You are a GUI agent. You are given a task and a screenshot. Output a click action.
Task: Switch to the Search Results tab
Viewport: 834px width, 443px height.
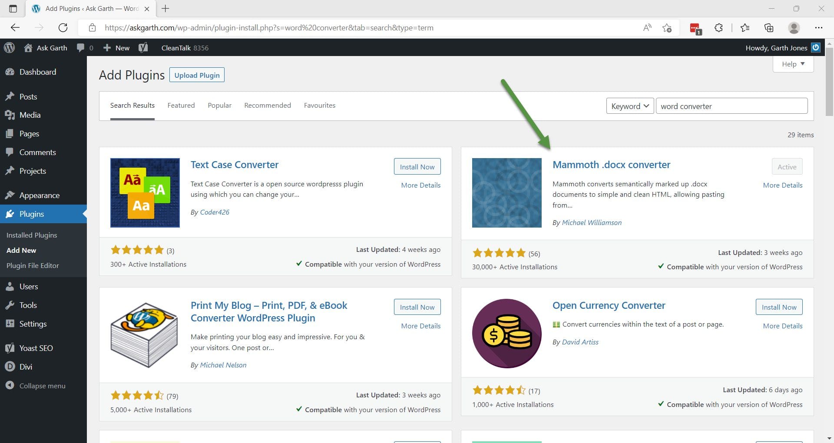pyautogui.click(x=132, y=106)
